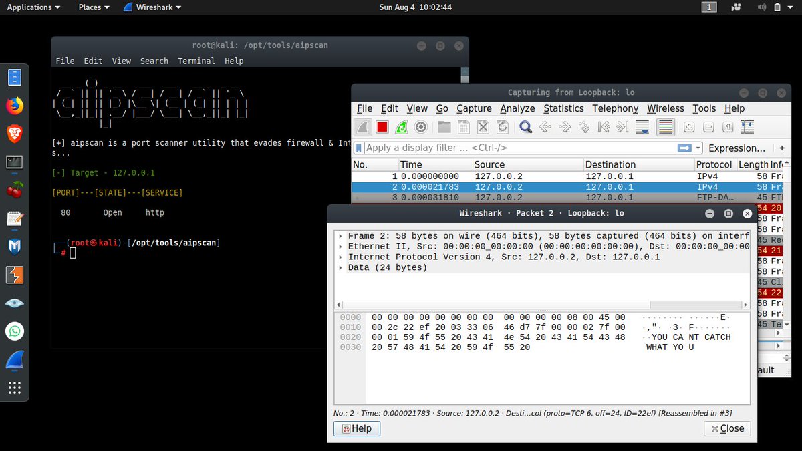Click the filter bookmark icon

click(x=360, y=148)
